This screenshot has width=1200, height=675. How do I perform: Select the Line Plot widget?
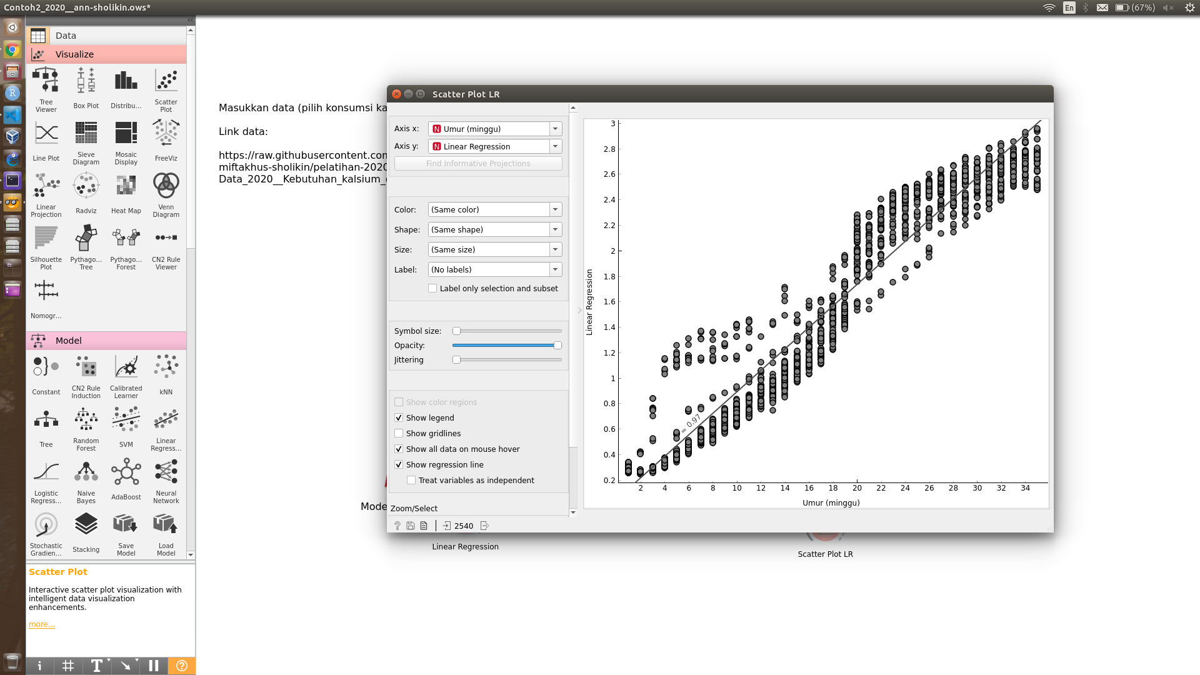(x=46, y=142)
